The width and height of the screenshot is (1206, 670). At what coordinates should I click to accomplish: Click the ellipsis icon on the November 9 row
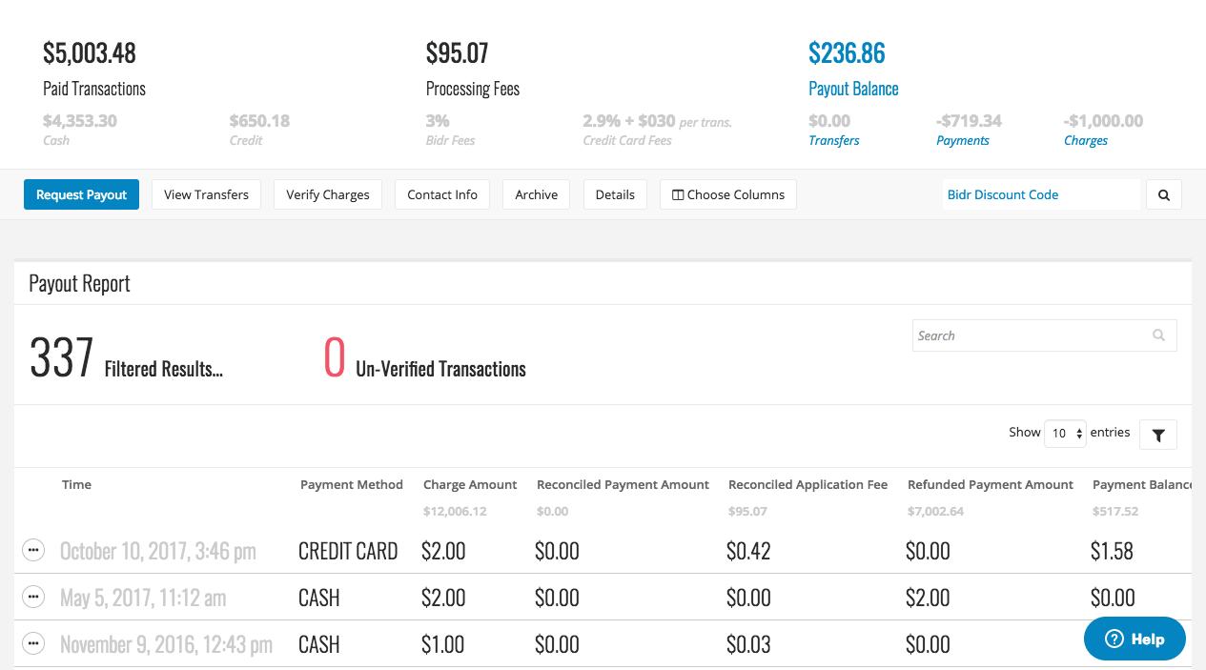tap(33, 643)
